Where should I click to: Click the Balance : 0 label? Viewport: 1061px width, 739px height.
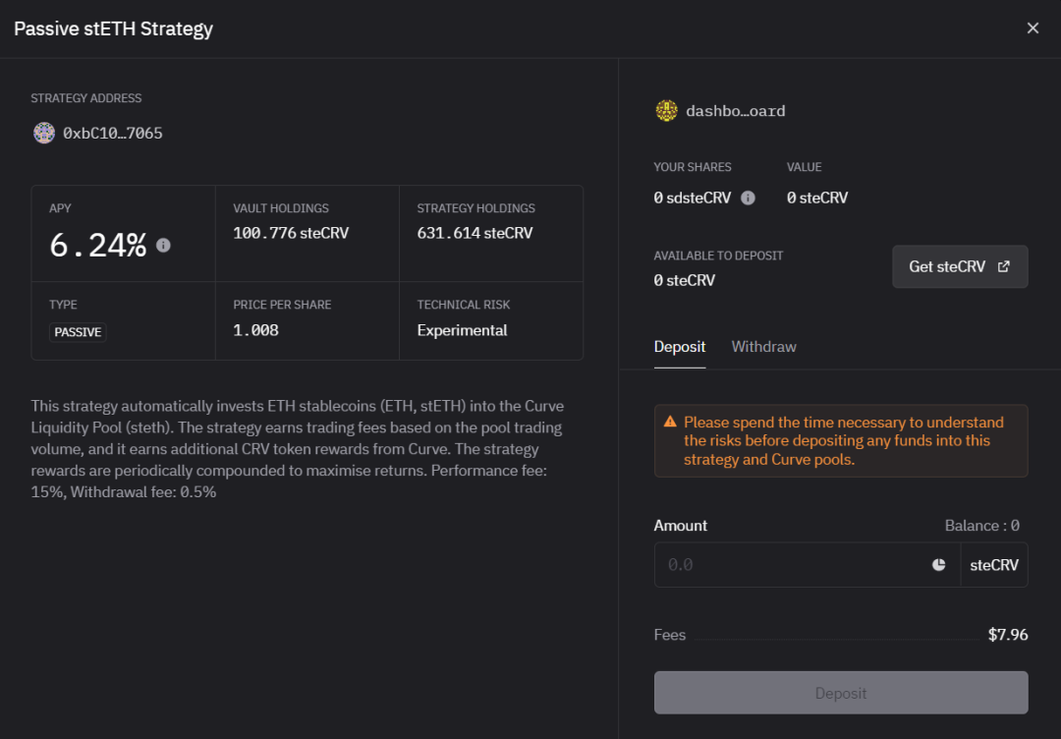click(981, 525)
